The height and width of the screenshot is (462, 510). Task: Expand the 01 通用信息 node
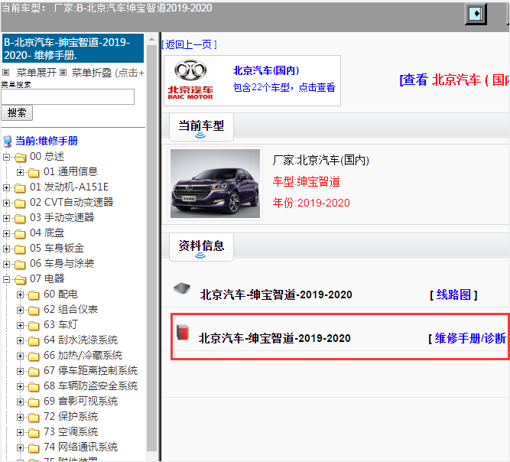pos(20,172)
